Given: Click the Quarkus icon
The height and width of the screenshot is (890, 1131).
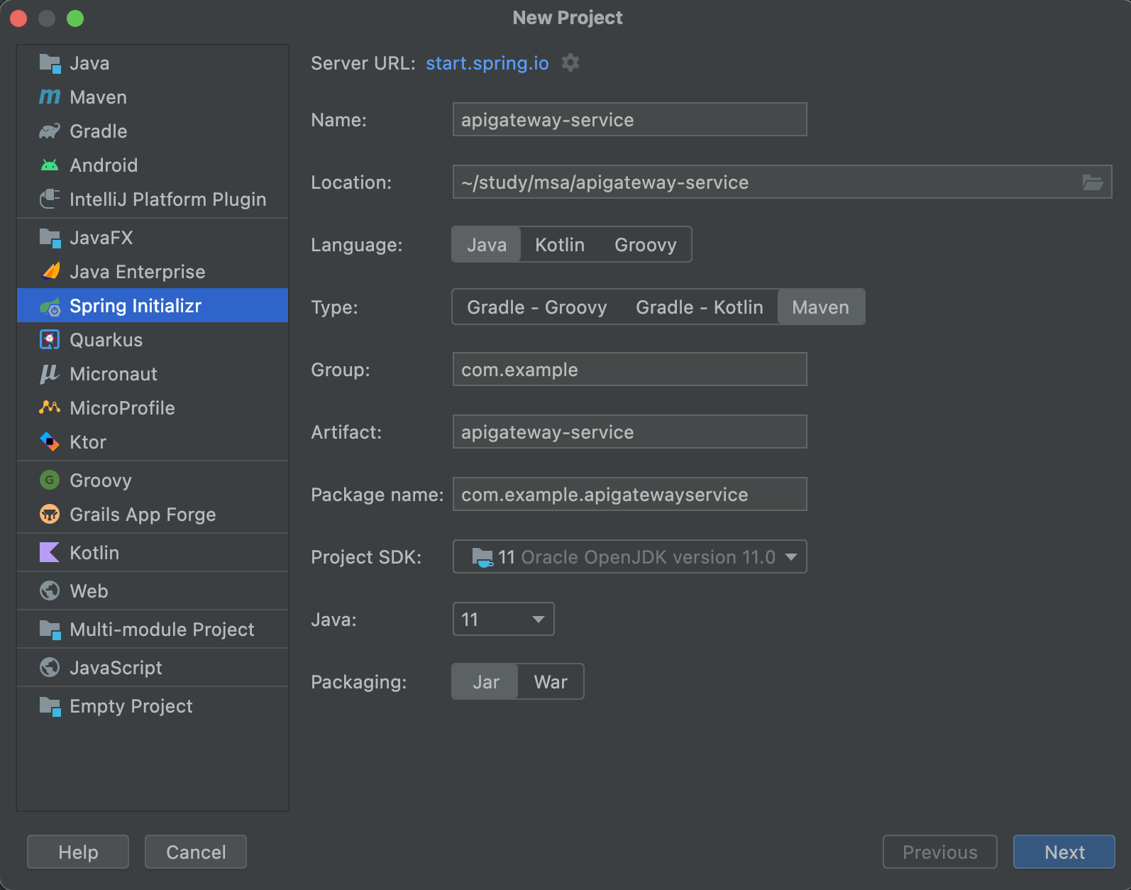Looking at the screenshot, I should point(50,340).
